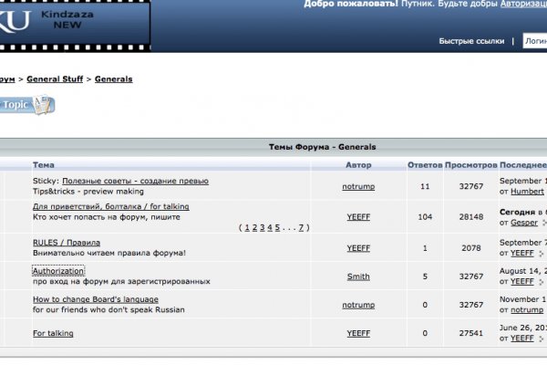547x365 pixels.
Task: Open How to change Board's language topic
Action: point(96,299)
